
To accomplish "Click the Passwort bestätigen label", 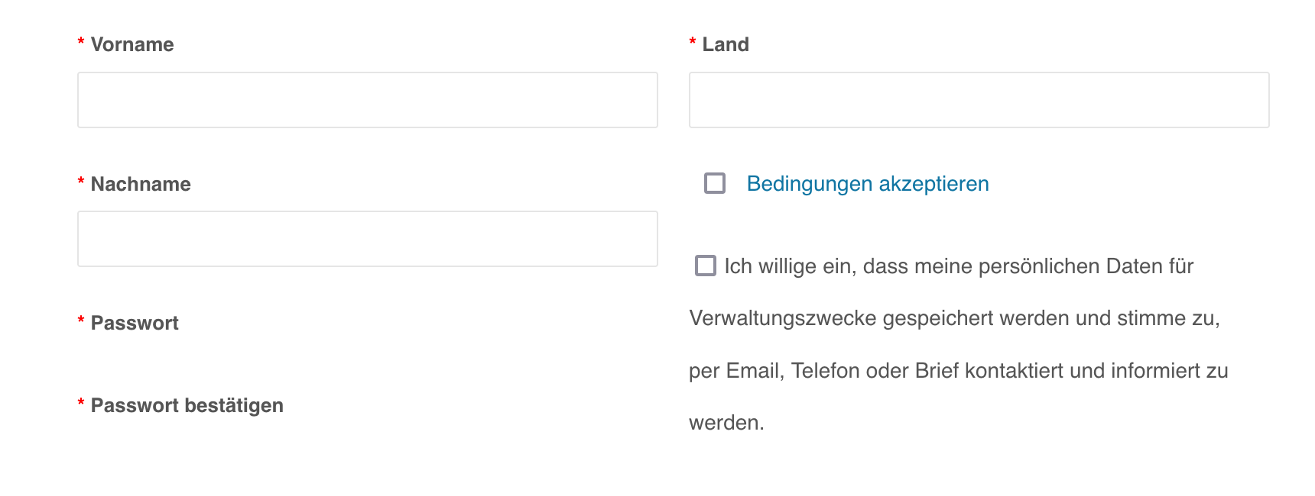I will [x=187, y=405].
